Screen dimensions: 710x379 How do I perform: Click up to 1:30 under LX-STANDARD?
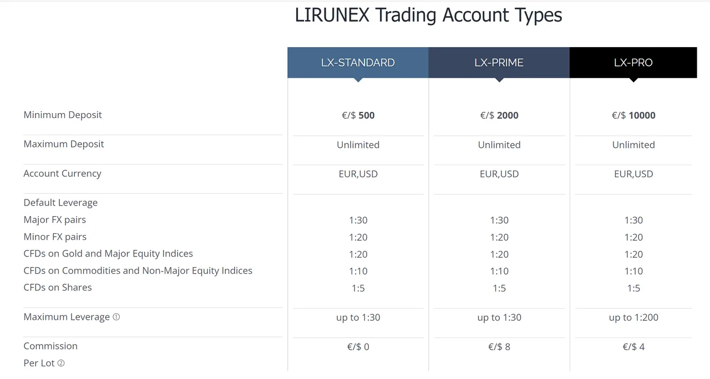pos(358,317)
